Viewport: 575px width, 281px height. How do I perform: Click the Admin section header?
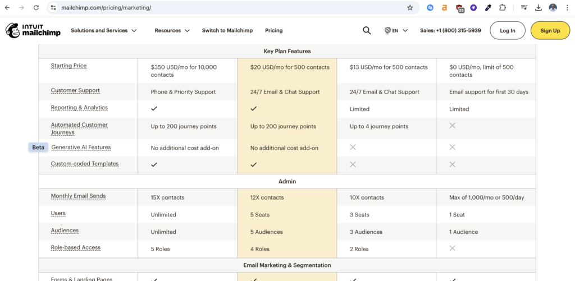click(x=287, y=181)
